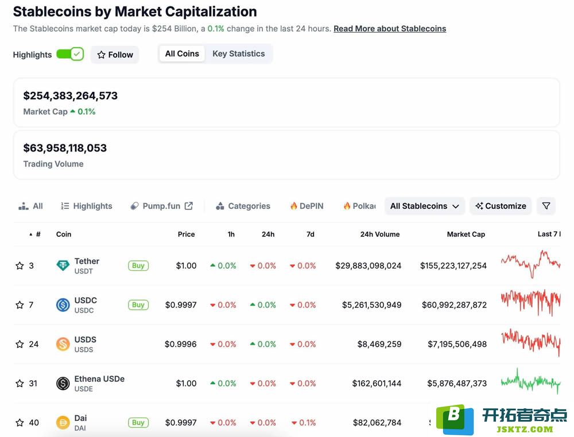Open the Categories tab
This screenshot has width=574, height=437.
click(243, 206)
